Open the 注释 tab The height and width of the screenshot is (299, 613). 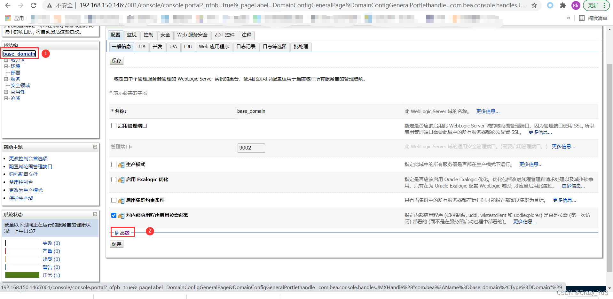[x=247, y=35]
